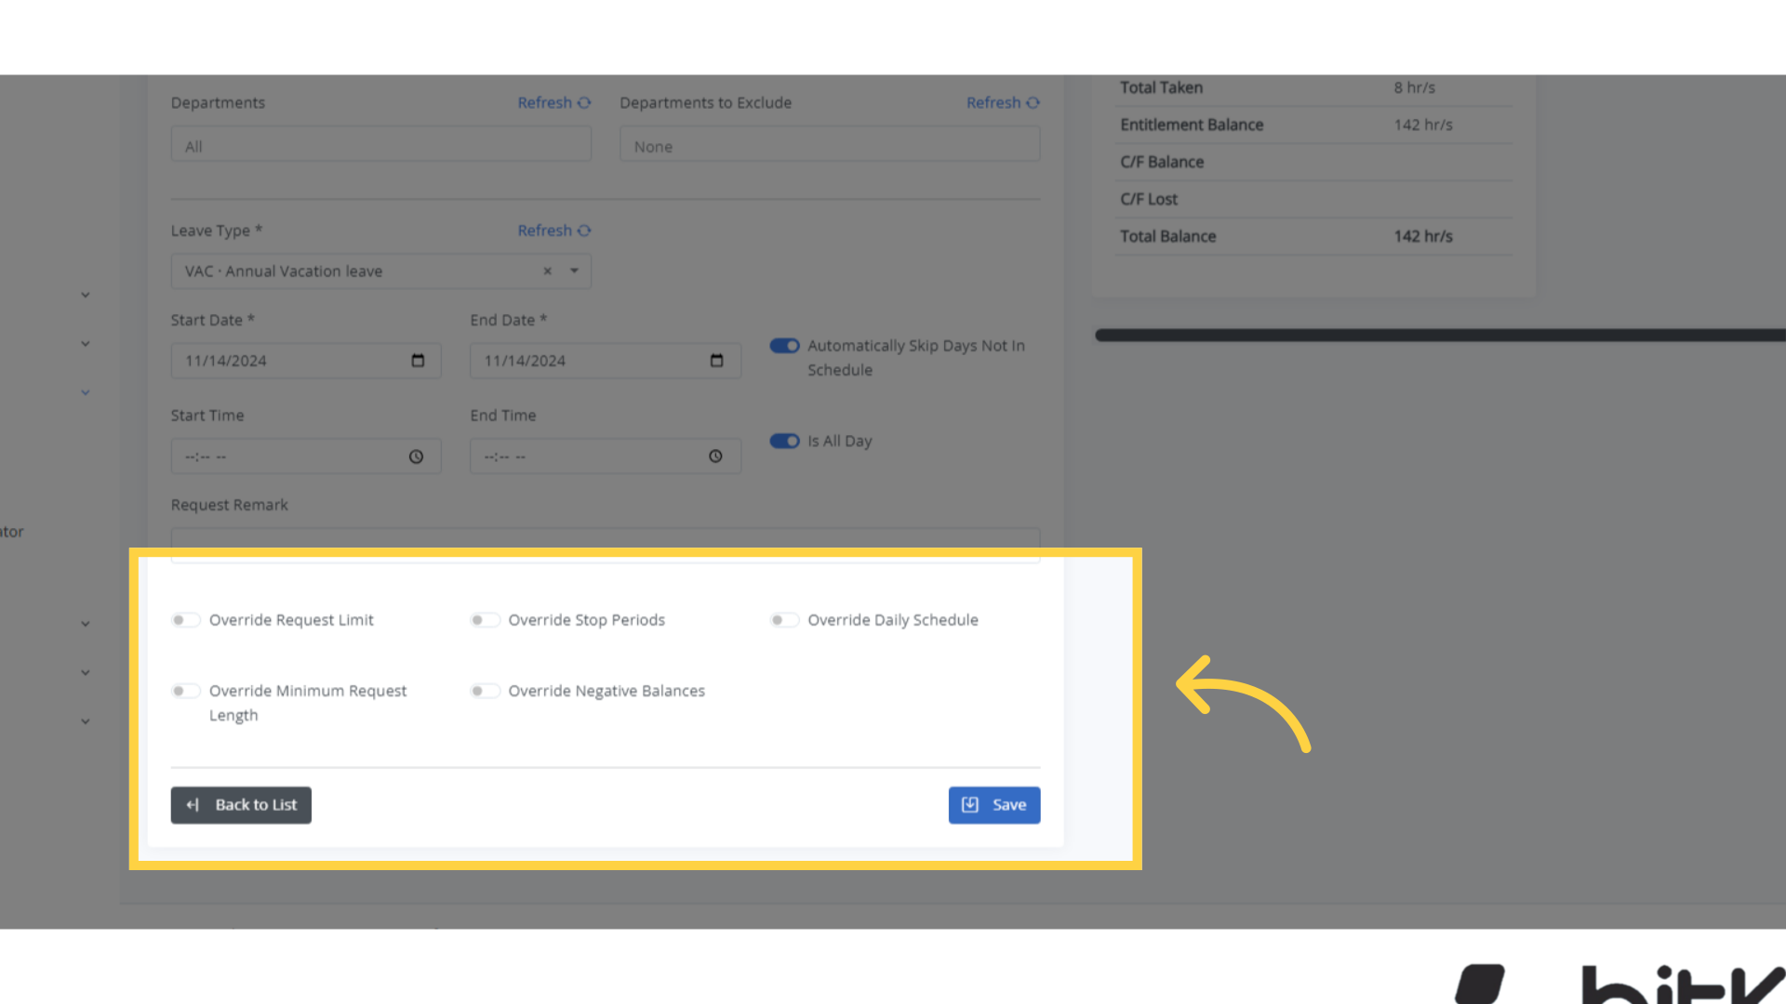
Task: Click the Back to List button
Action: (x=241, y=805)
